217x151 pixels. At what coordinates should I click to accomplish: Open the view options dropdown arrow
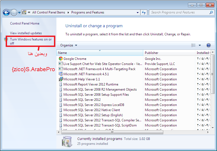click(x=200, y=45)
